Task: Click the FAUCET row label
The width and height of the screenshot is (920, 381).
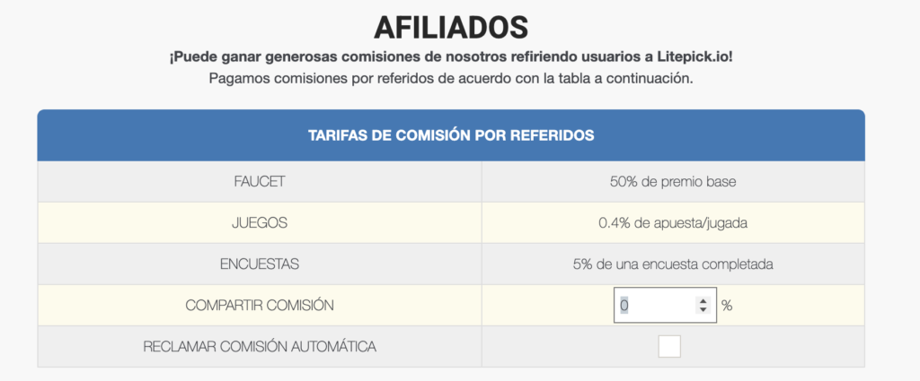Action: coord(260,181)
